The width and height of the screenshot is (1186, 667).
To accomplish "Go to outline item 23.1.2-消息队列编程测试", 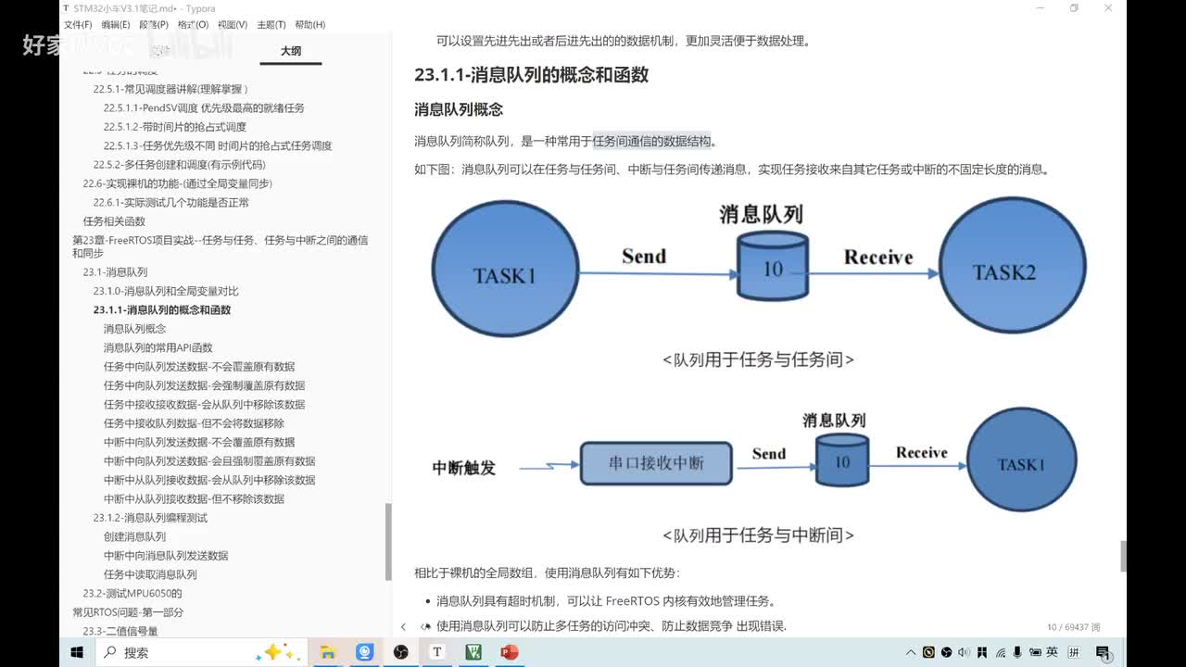I will (x=150, y=518).
